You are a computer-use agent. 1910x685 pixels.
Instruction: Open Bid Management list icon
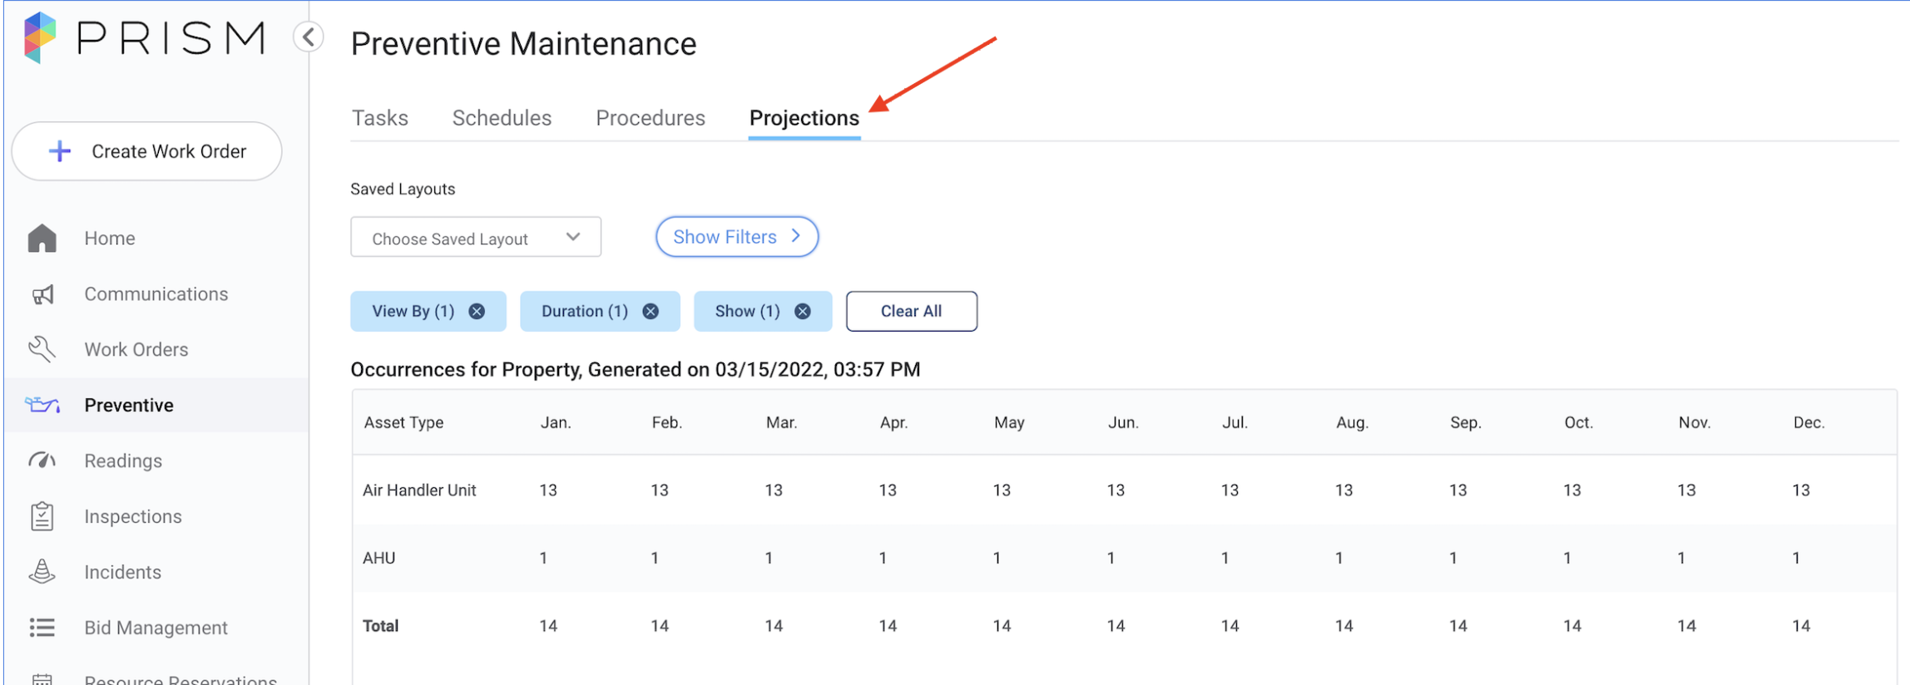(42, 628)
